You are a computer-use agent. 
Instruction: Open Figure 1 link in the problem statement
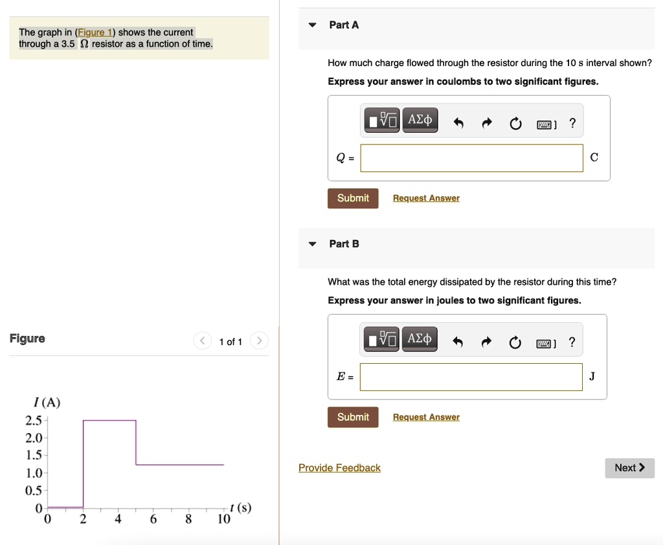pos(94,32)
